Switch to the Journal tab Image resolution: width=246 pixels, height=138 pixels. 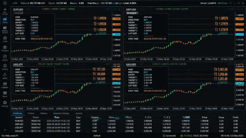79,113
